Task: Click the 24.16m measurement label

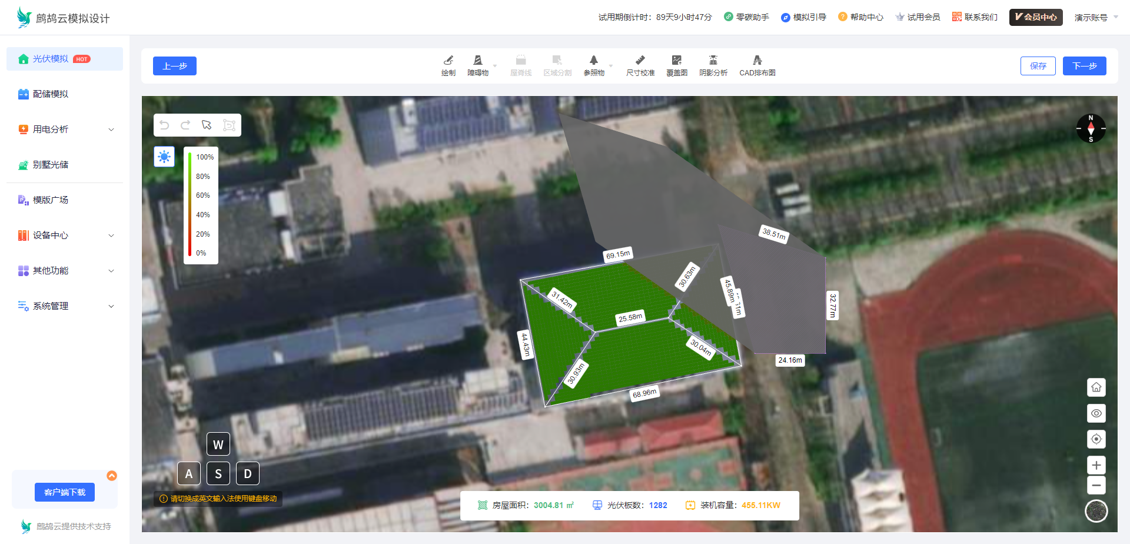Action: coord(790,360)
